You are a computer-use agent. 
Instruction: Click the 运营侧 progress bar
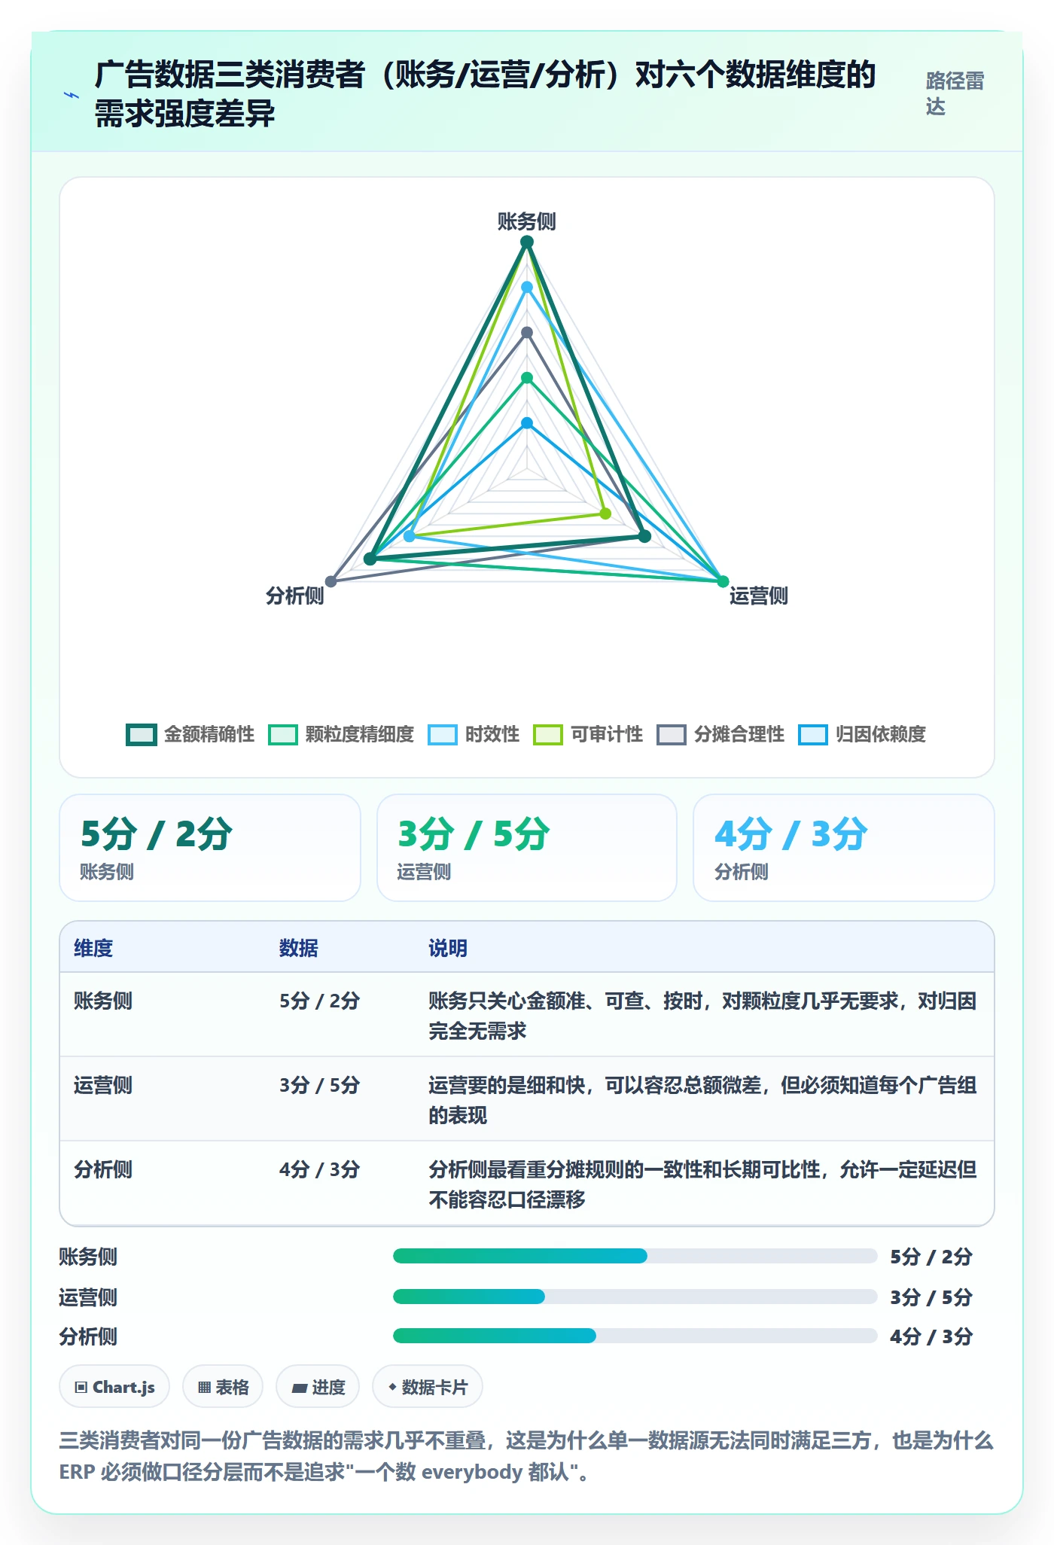pos(635,1297)
